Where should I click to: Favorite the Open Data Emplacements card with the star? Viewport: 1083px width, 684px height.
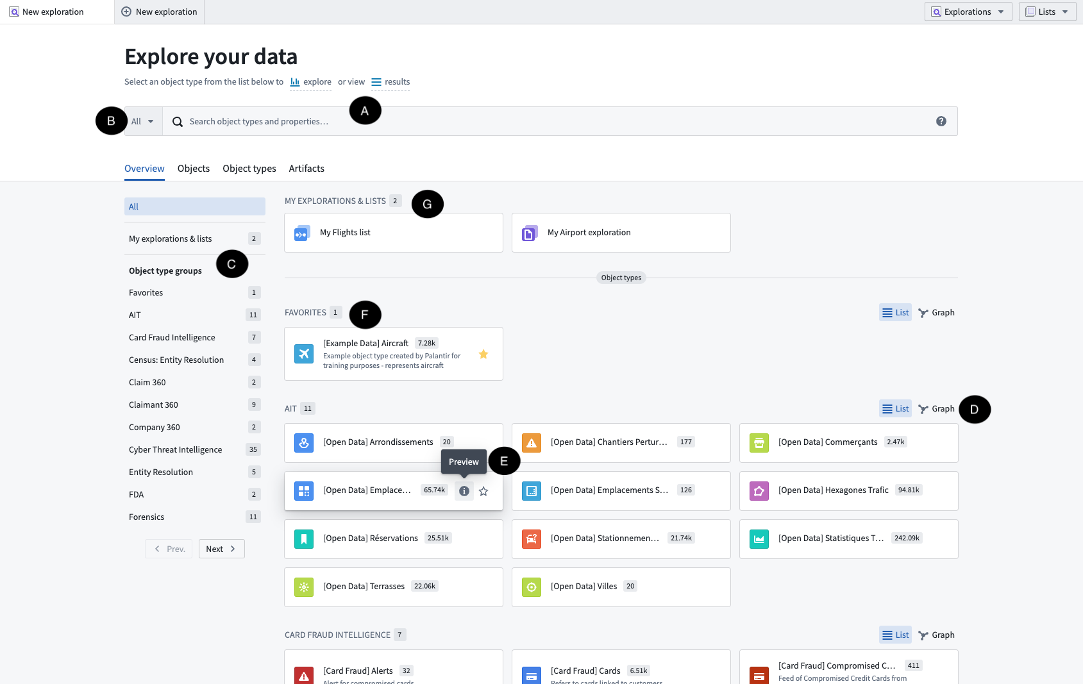tap(483, 491)
